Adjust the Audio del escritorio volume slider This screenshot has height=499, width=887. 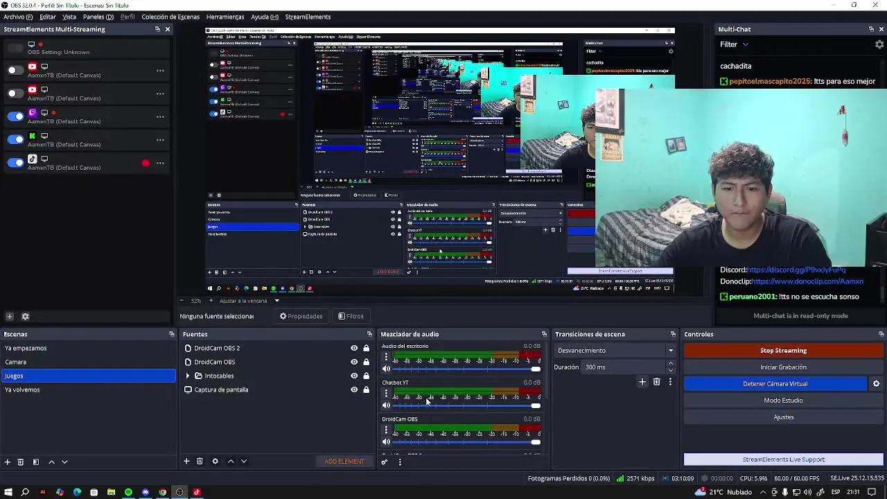[x=467, y=369]
